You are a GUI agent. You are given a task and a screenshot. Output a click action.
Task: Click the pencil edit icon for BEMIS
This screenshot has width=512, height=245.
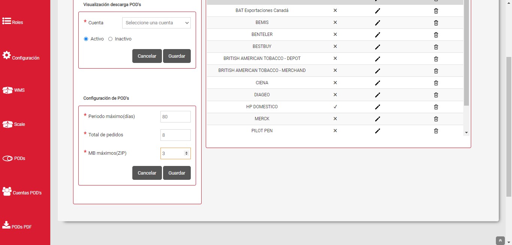377,23
